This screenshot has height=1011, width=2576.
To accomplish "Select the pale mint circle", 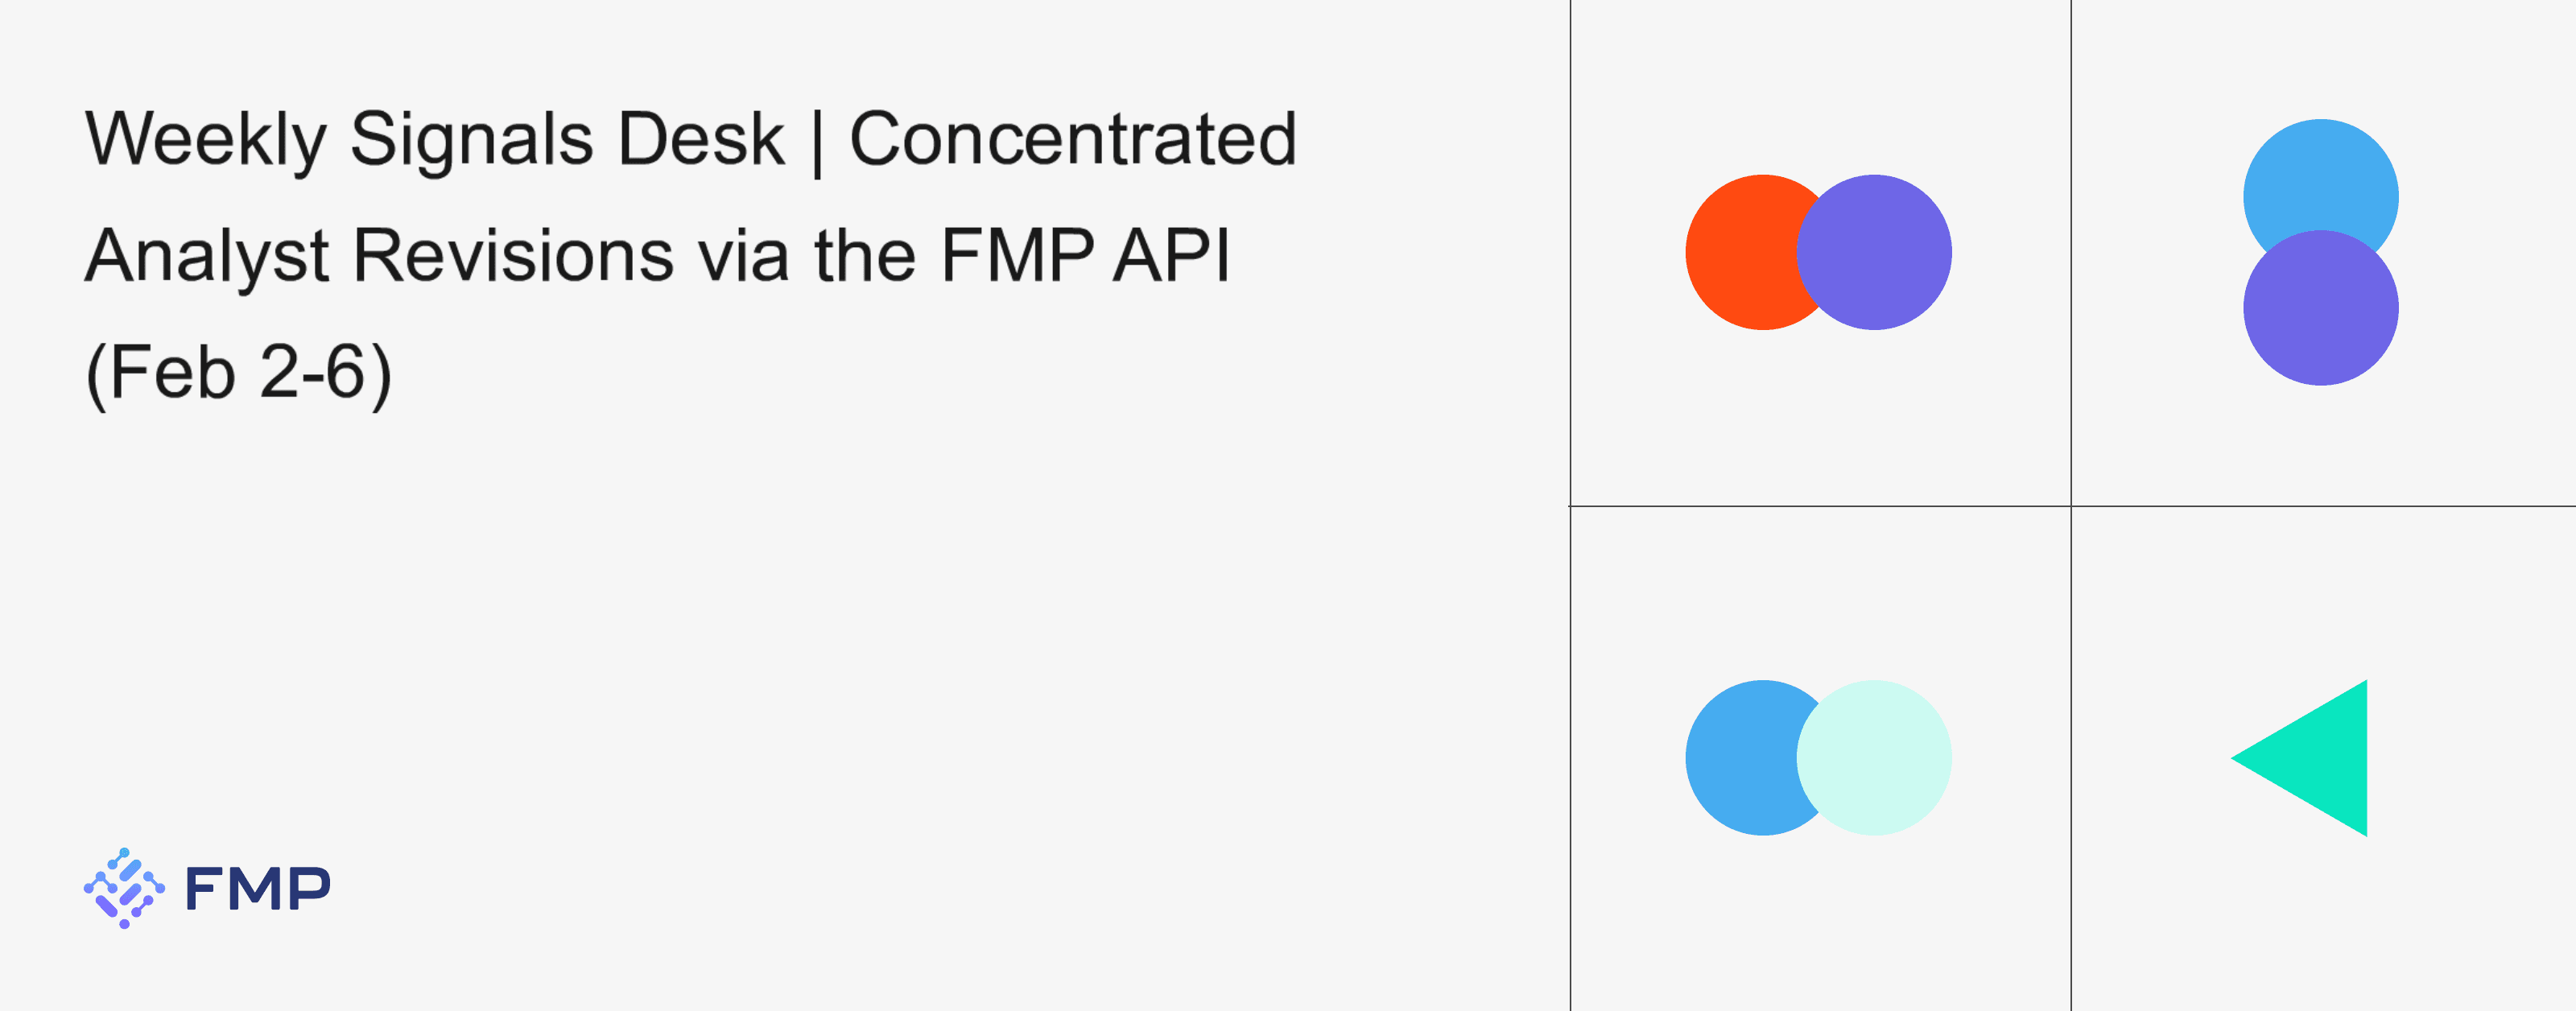I will pos(1876,758).
